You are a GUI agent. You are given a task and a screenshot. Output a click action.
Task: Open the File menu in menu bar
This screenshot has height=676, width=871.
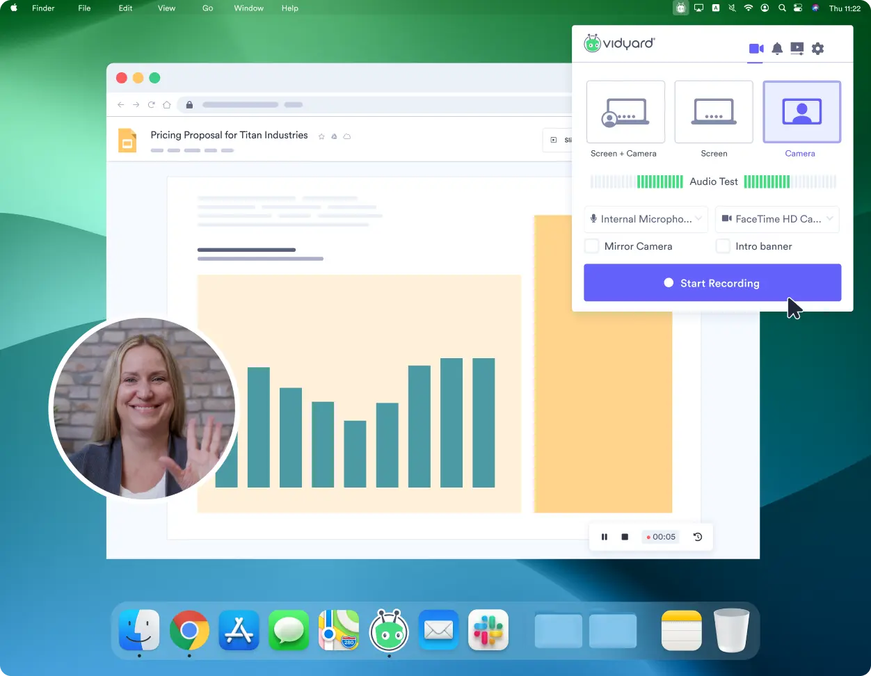click(84, 8)
